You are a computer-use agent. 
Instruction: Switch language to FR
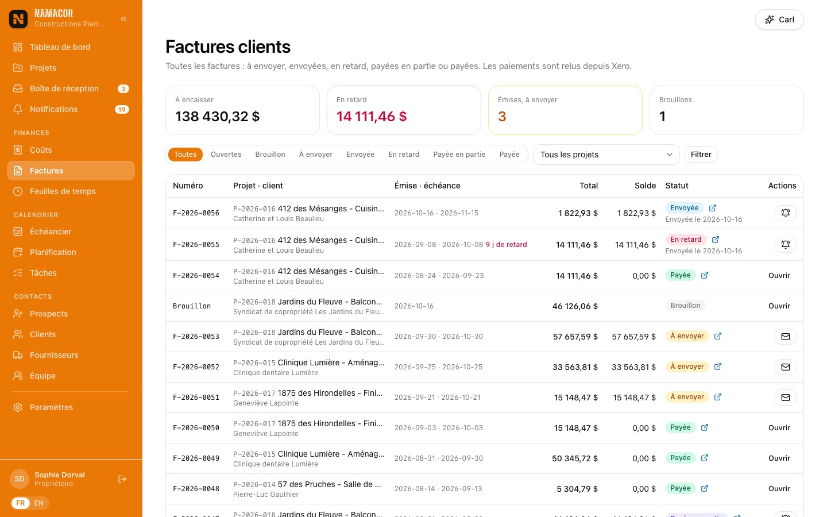21,503
